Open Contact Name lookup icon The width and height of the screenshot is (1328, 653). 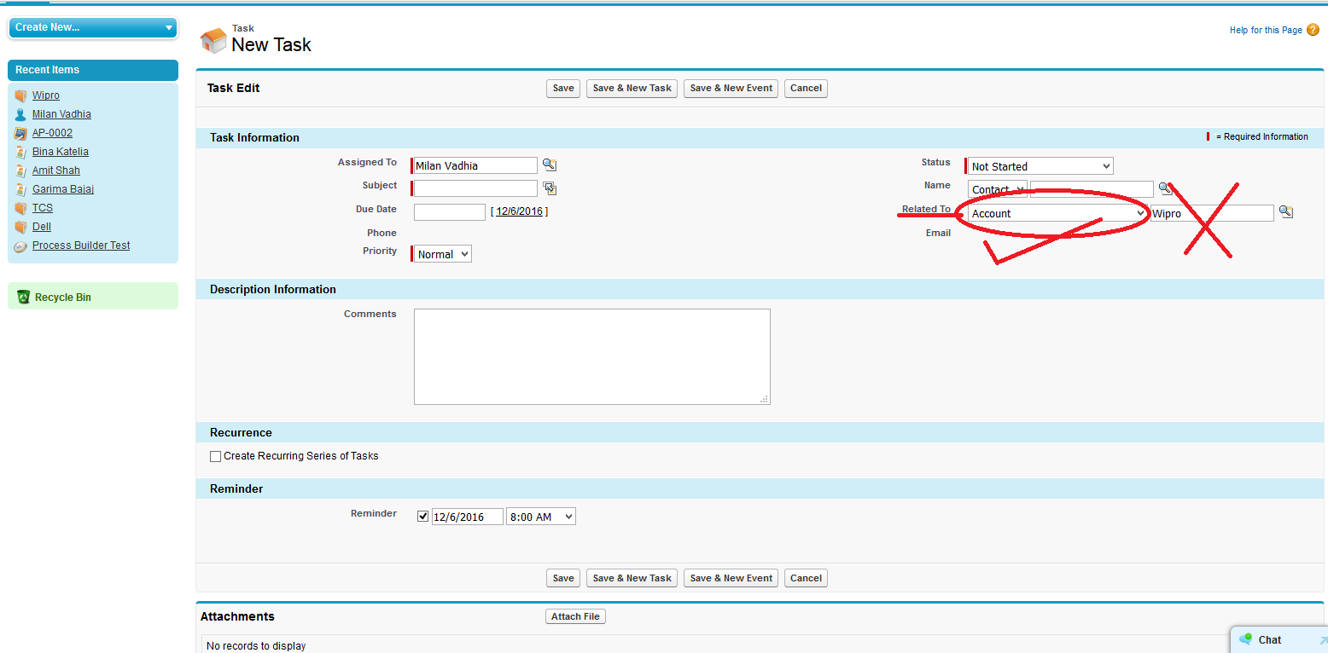click(1165, 188)
